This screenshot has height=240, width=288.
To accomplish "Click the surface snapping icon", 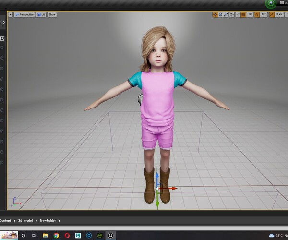I will (x=238, y=15).
